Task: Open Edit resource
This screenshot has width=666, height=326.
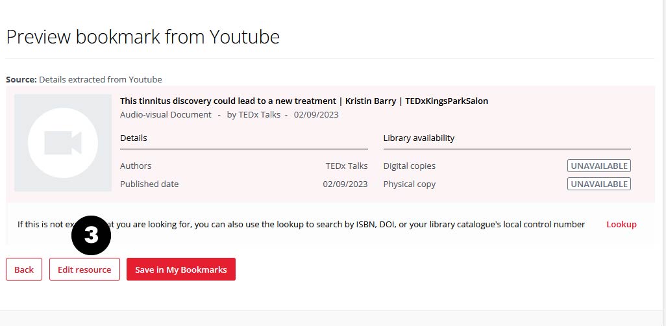Action: point(84,270)
